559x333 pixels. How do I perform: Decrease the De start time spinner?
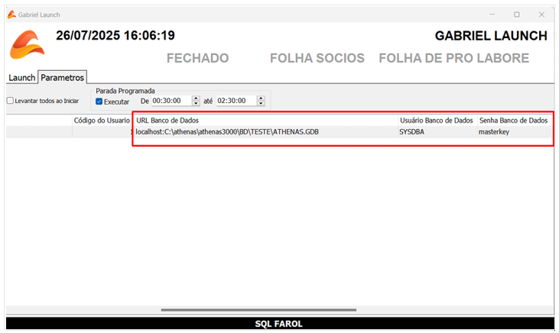pyautogui.click(x=196, y=103)
